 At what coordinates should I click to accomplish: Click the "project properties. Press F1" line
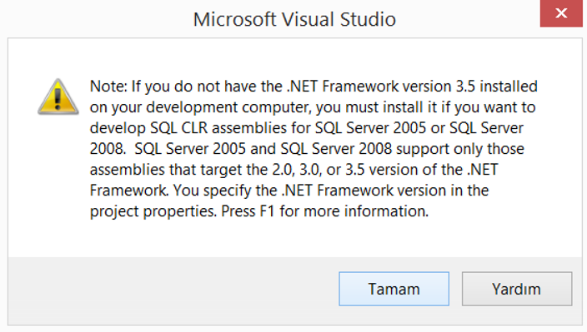click(x=259, y=211)
